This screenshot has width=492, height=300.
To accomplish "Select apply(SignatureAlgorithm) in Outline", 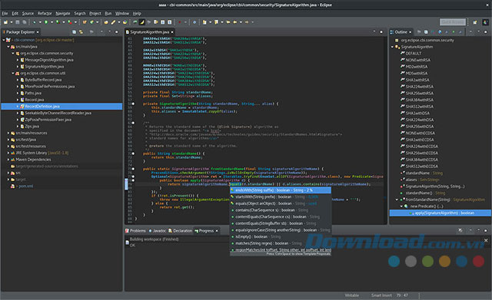I will 440,213.
